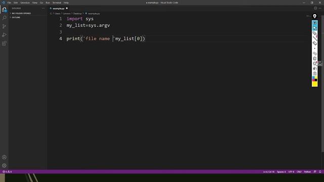This screenshot has width=324, height=182.
Task: Click the 'import' keyword on line 1
Action: (x=74, y=19)
